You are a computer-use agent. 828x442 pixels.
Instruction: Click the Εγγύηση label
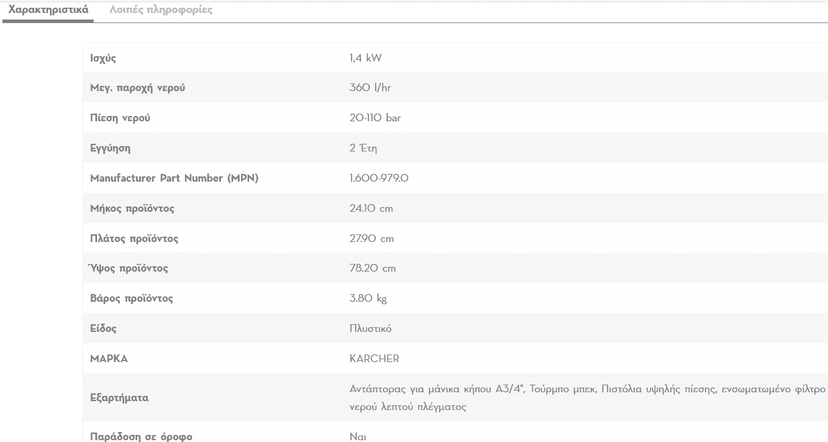click(110, 149)
